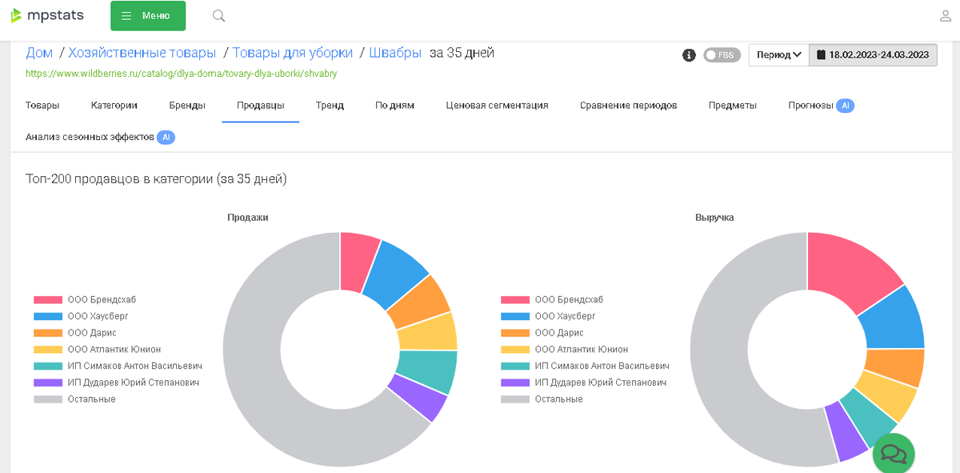
Task: Click the AI badge next to Прогнозы
Action: pos(846,105)
